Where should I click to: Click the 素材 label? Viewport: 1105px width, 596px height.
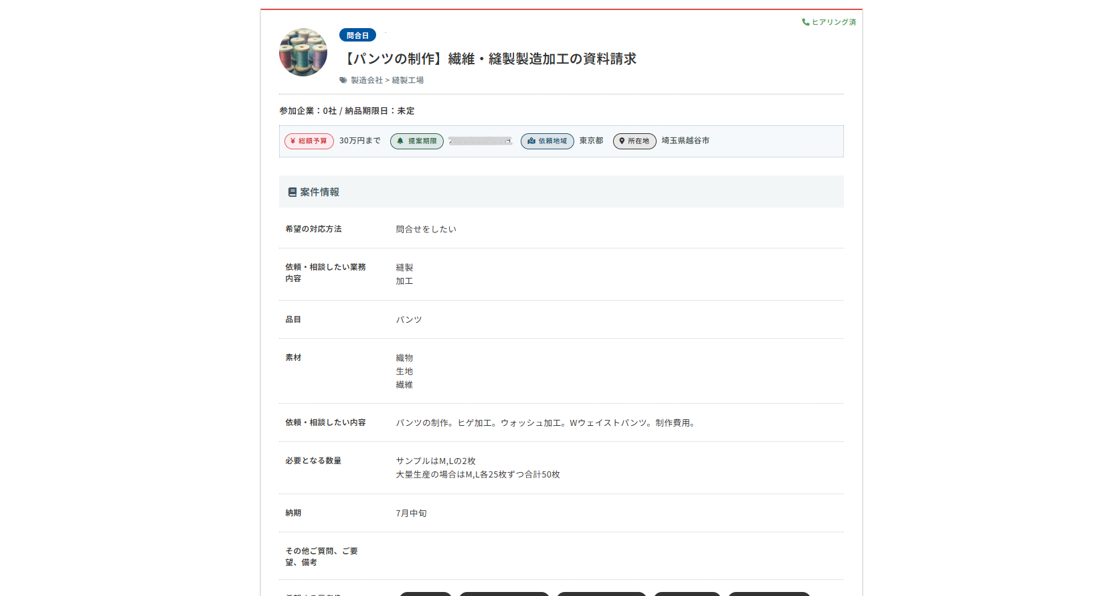pos(293,358)
